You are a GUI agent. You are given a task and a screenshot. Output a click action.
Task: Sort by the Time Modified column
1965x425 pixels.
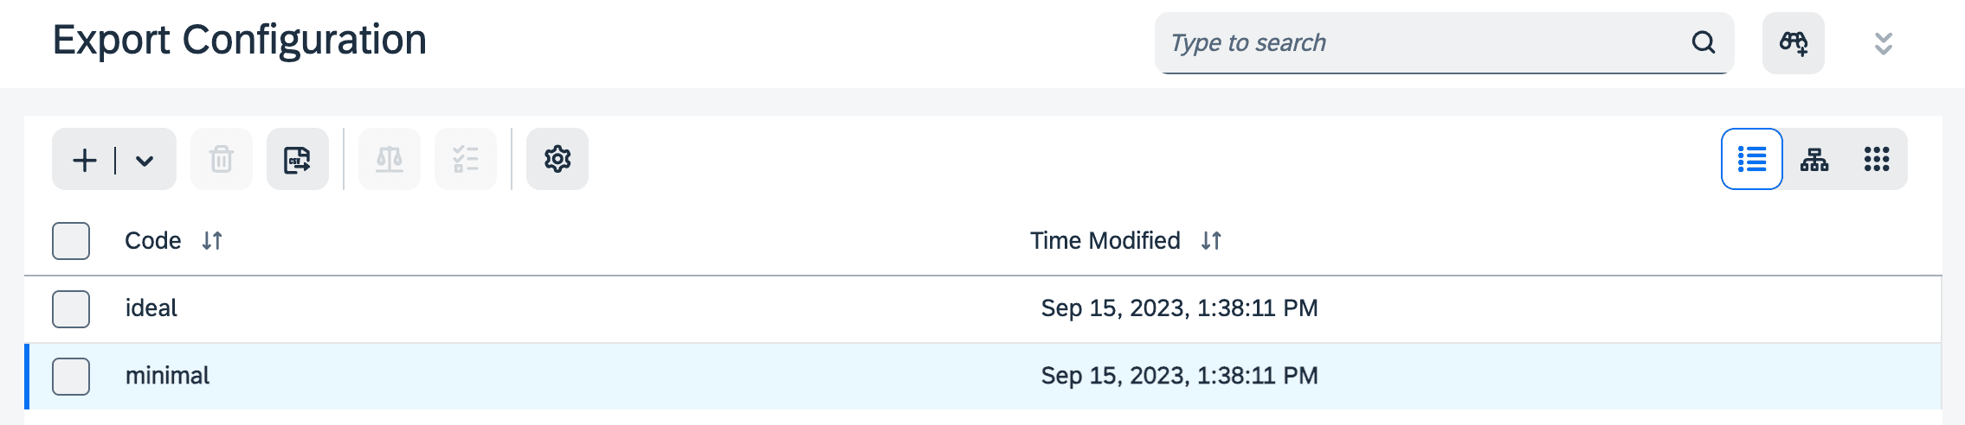click(x=1211, y=241)
